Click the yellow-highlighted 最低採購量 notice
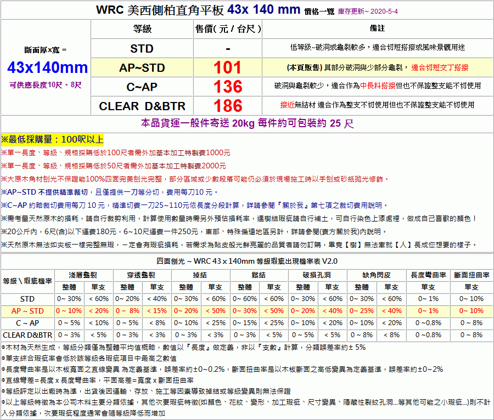The image size is (494, 420). (52, 139)
